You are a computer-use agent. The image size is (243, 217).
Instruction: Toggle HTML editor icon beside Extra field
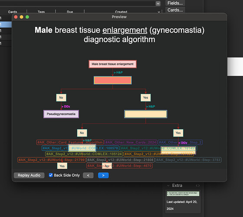point(198,186)
